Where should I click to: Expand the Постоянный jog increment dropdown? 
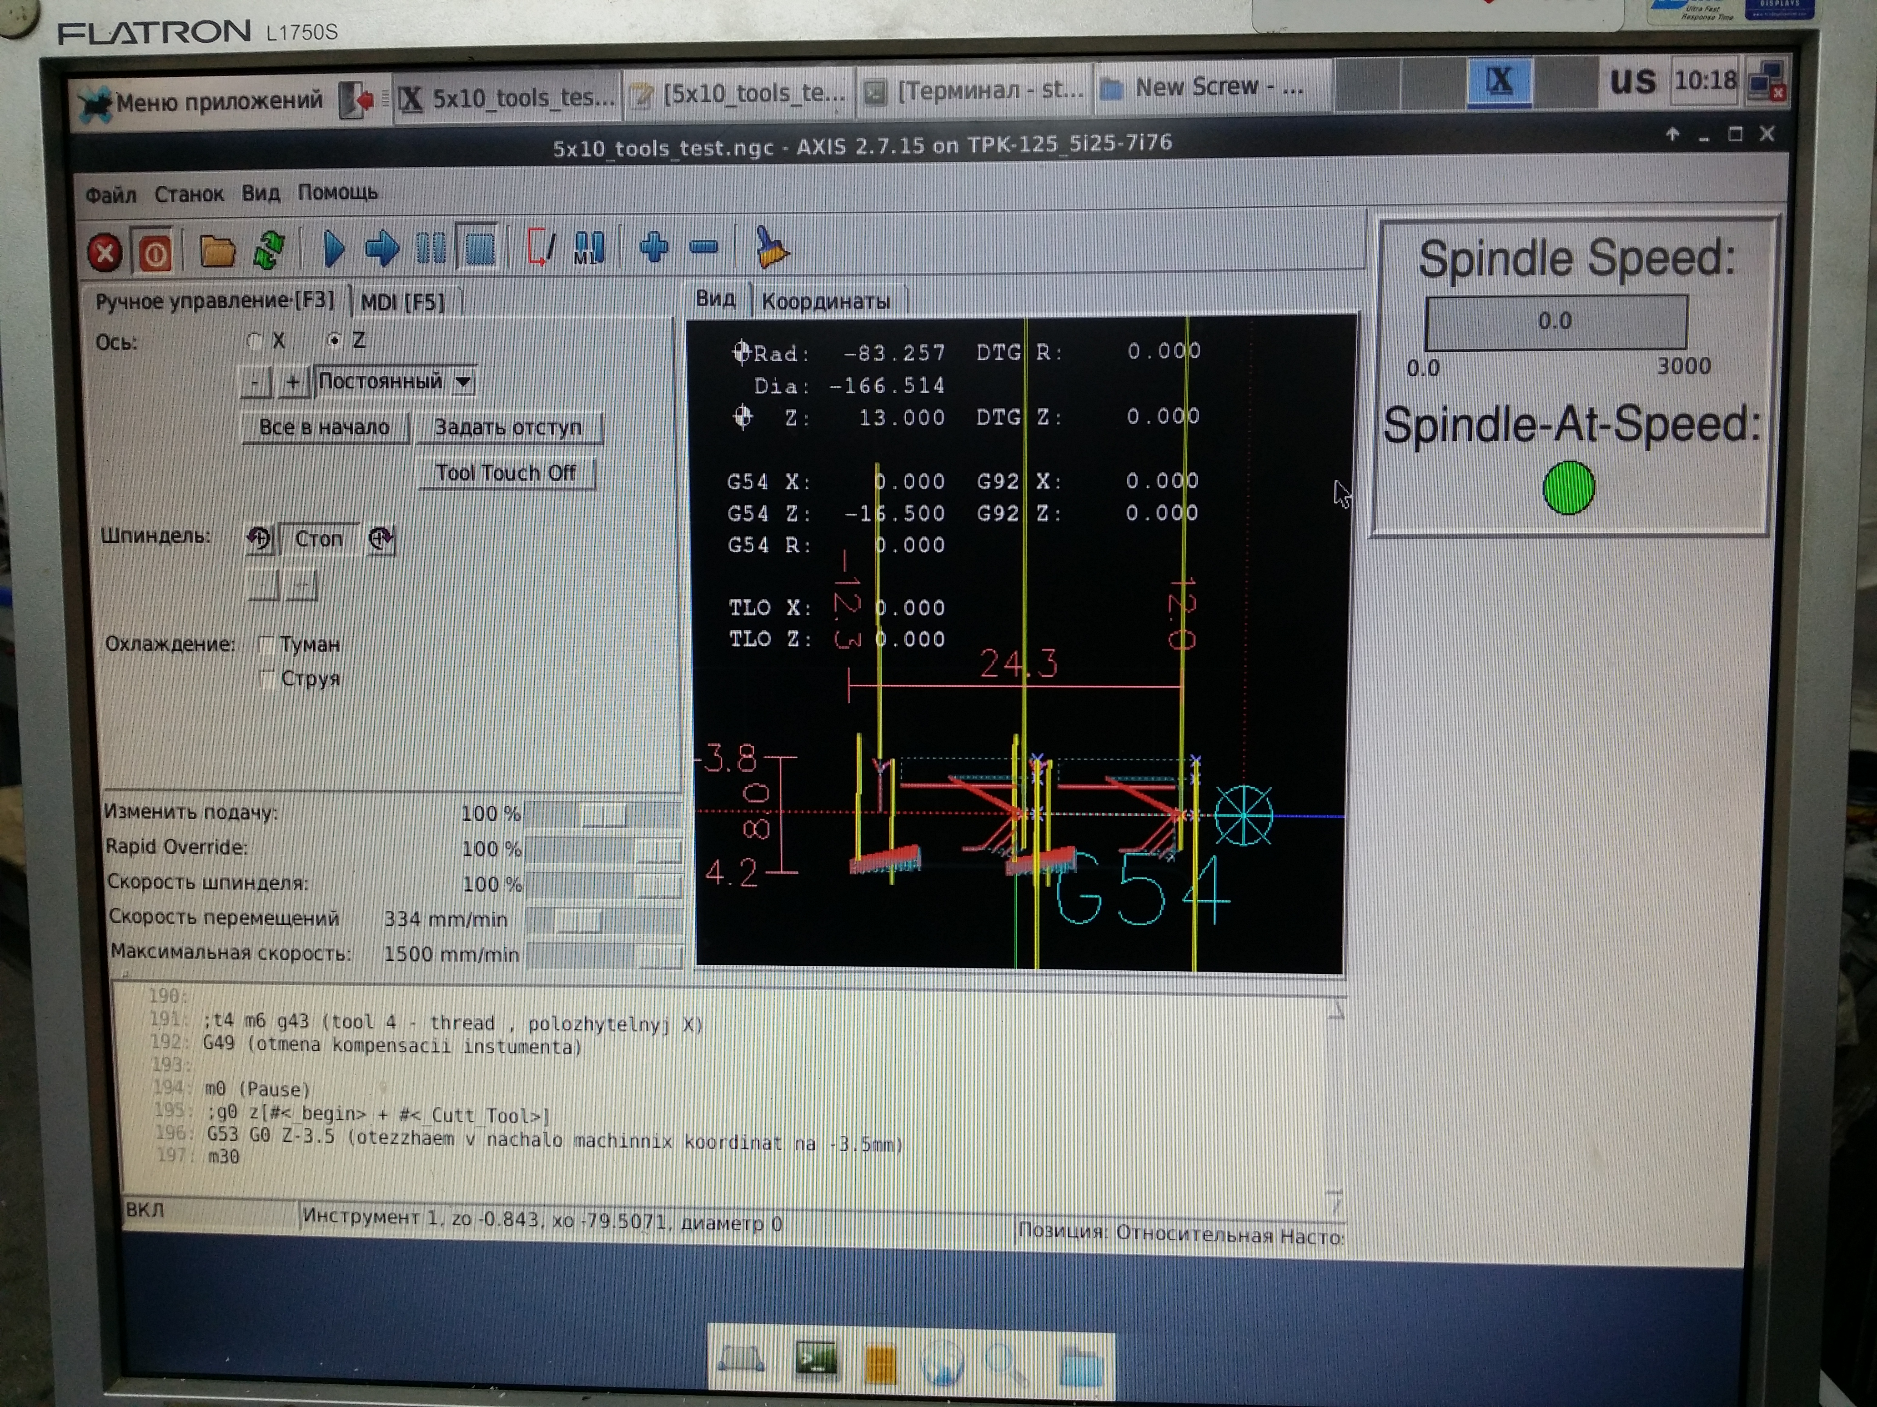click(463, 382)
